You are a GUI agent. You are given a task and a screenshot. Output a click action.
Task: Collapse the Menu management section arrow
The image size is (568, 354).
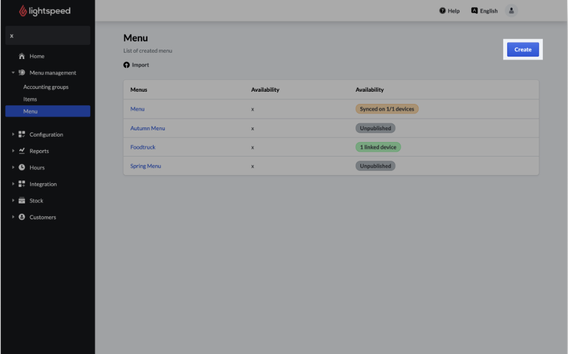pyautogui.click(x=13, y=73)
